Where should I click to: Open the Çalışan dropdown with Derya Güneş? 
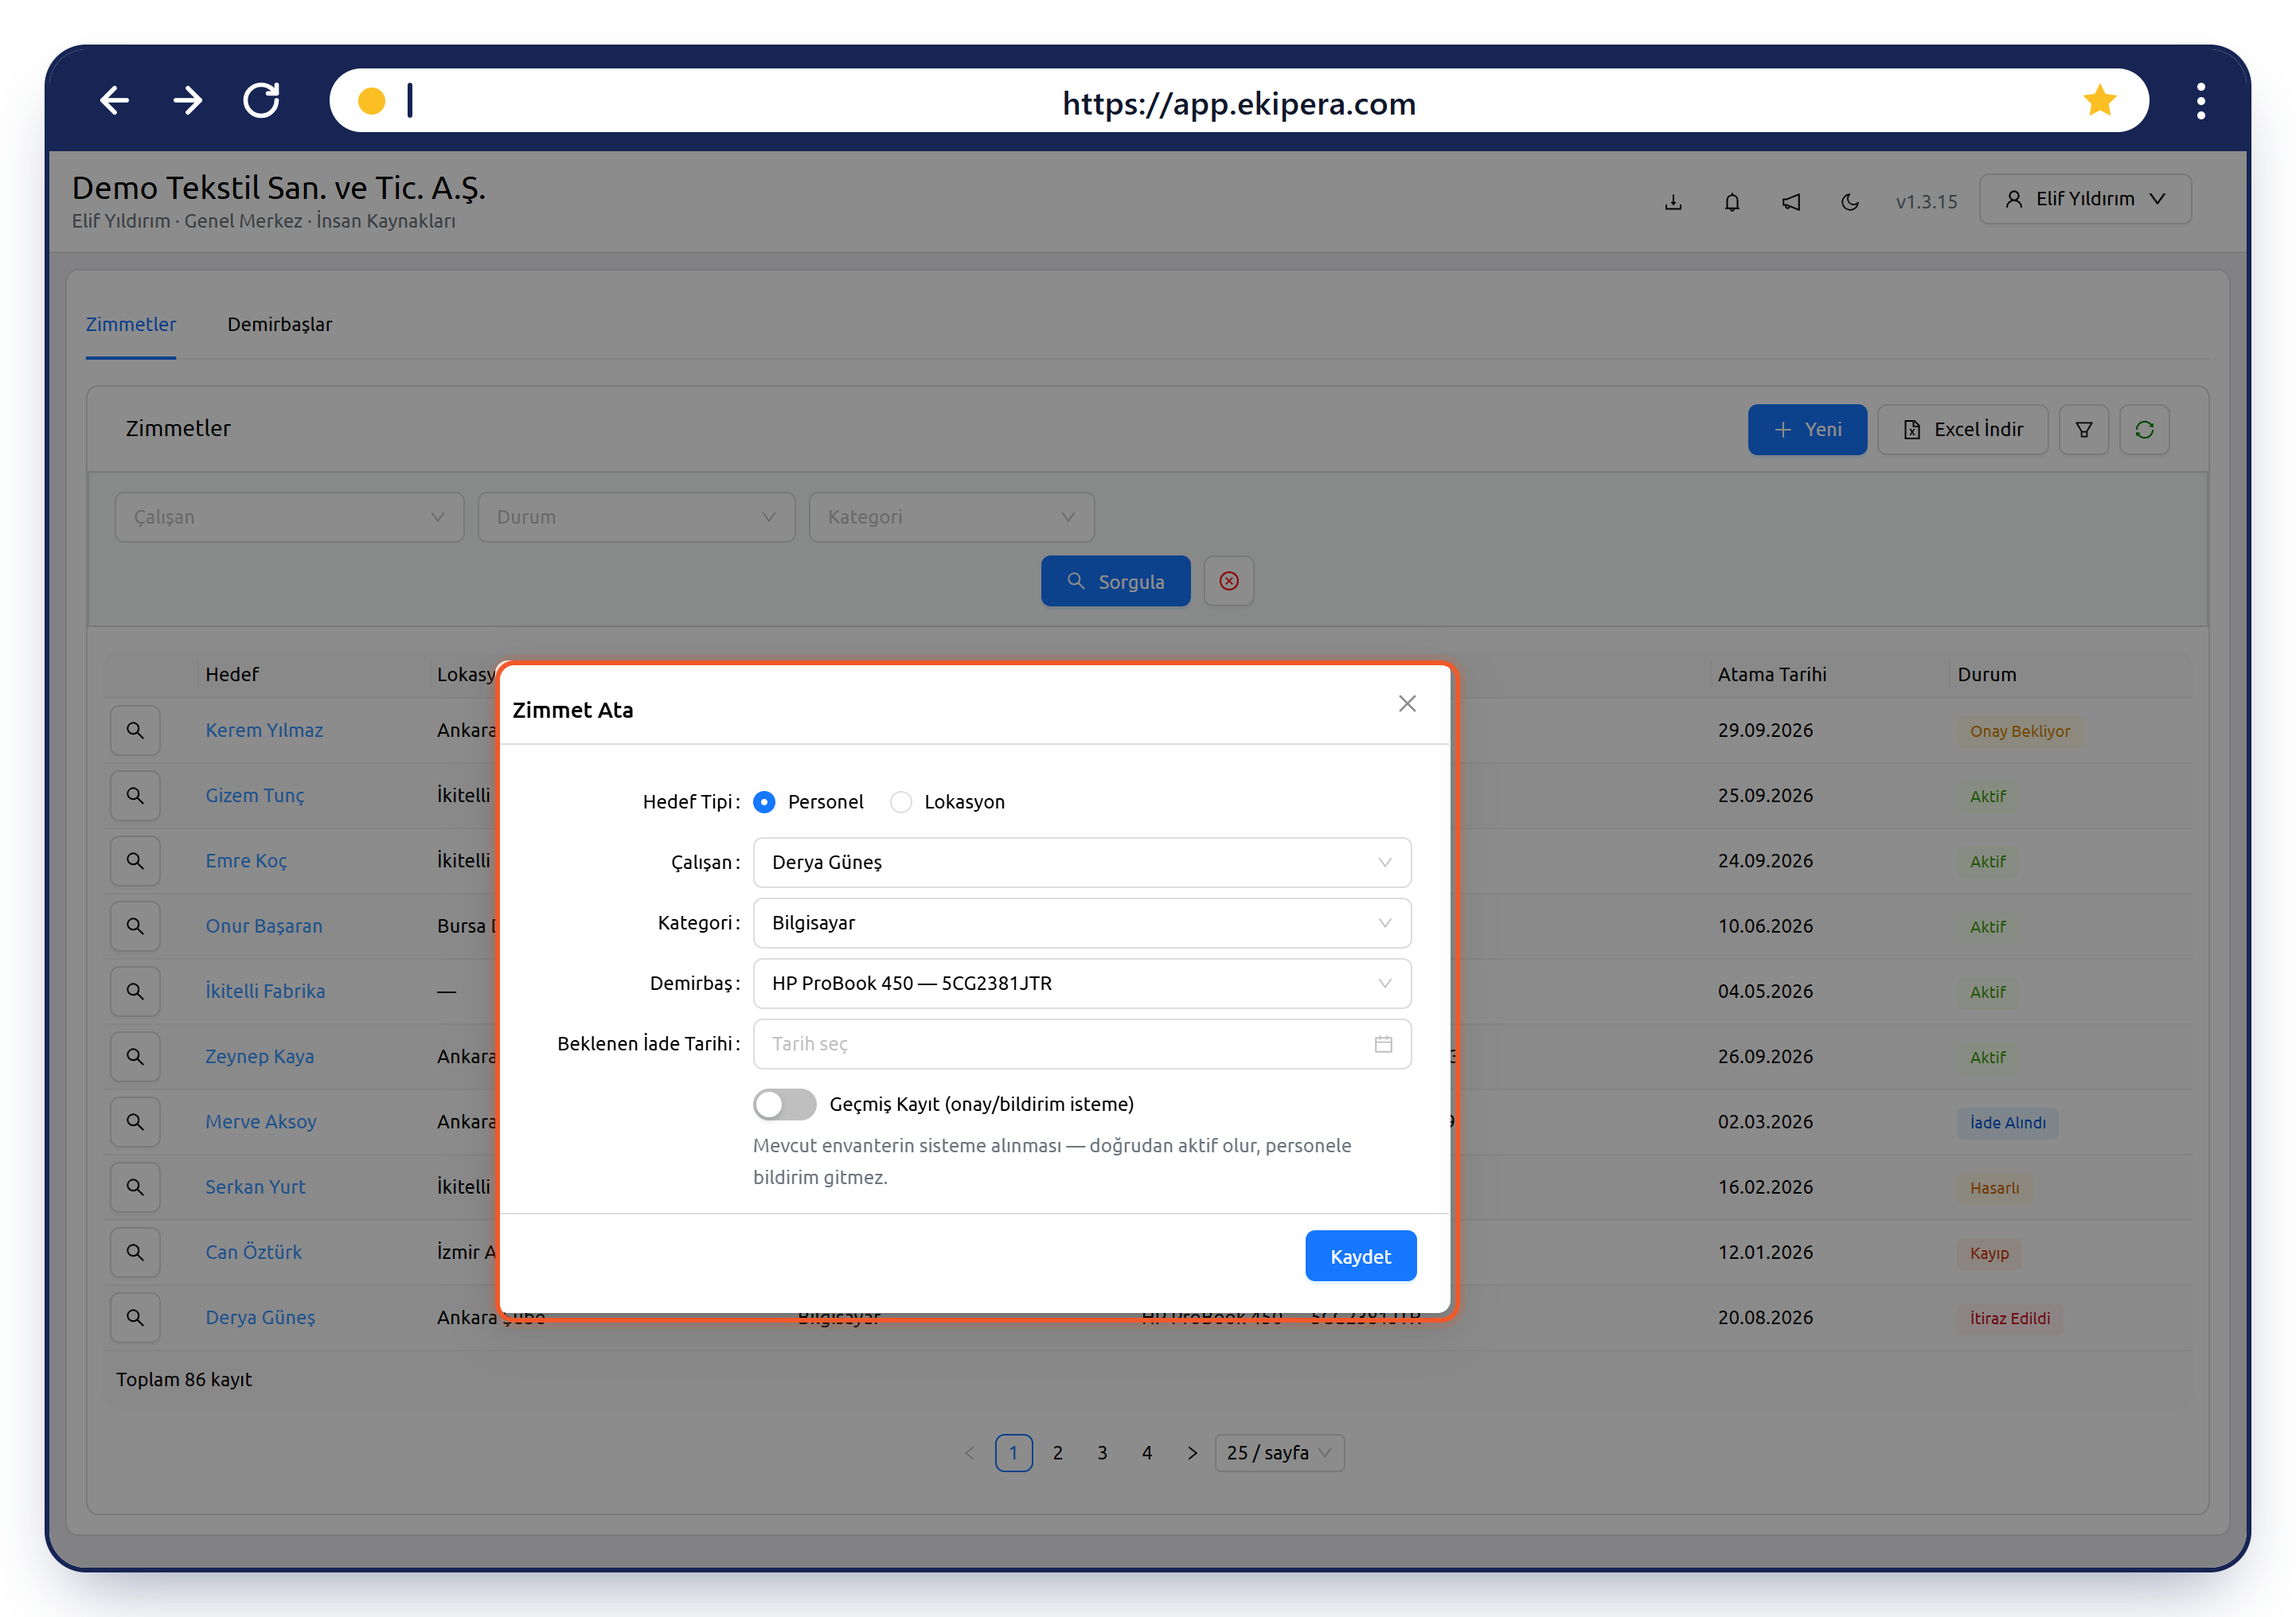[1082, 863]
